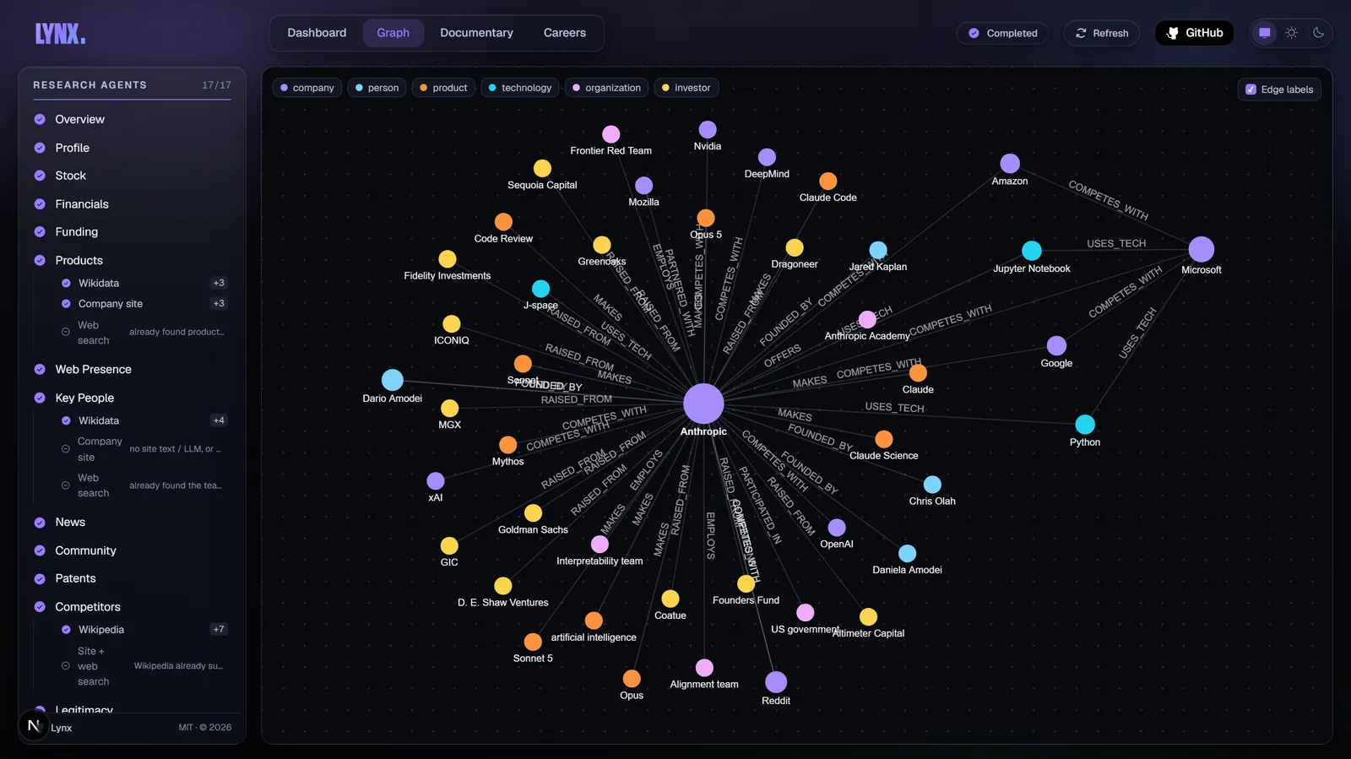Click the Google graph node

[x=1056, y=345]
